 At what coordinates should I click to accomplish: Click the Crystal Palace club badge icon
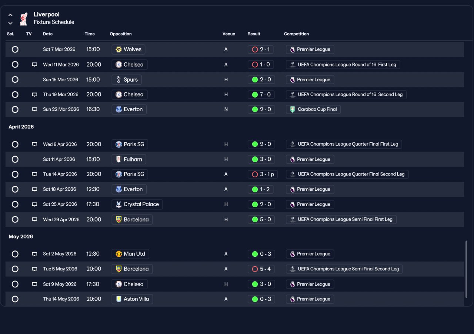(119, 204)
